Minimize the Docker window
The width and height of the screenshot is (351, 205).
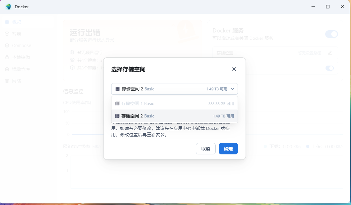pyautogui.click(x=313, y=7)
